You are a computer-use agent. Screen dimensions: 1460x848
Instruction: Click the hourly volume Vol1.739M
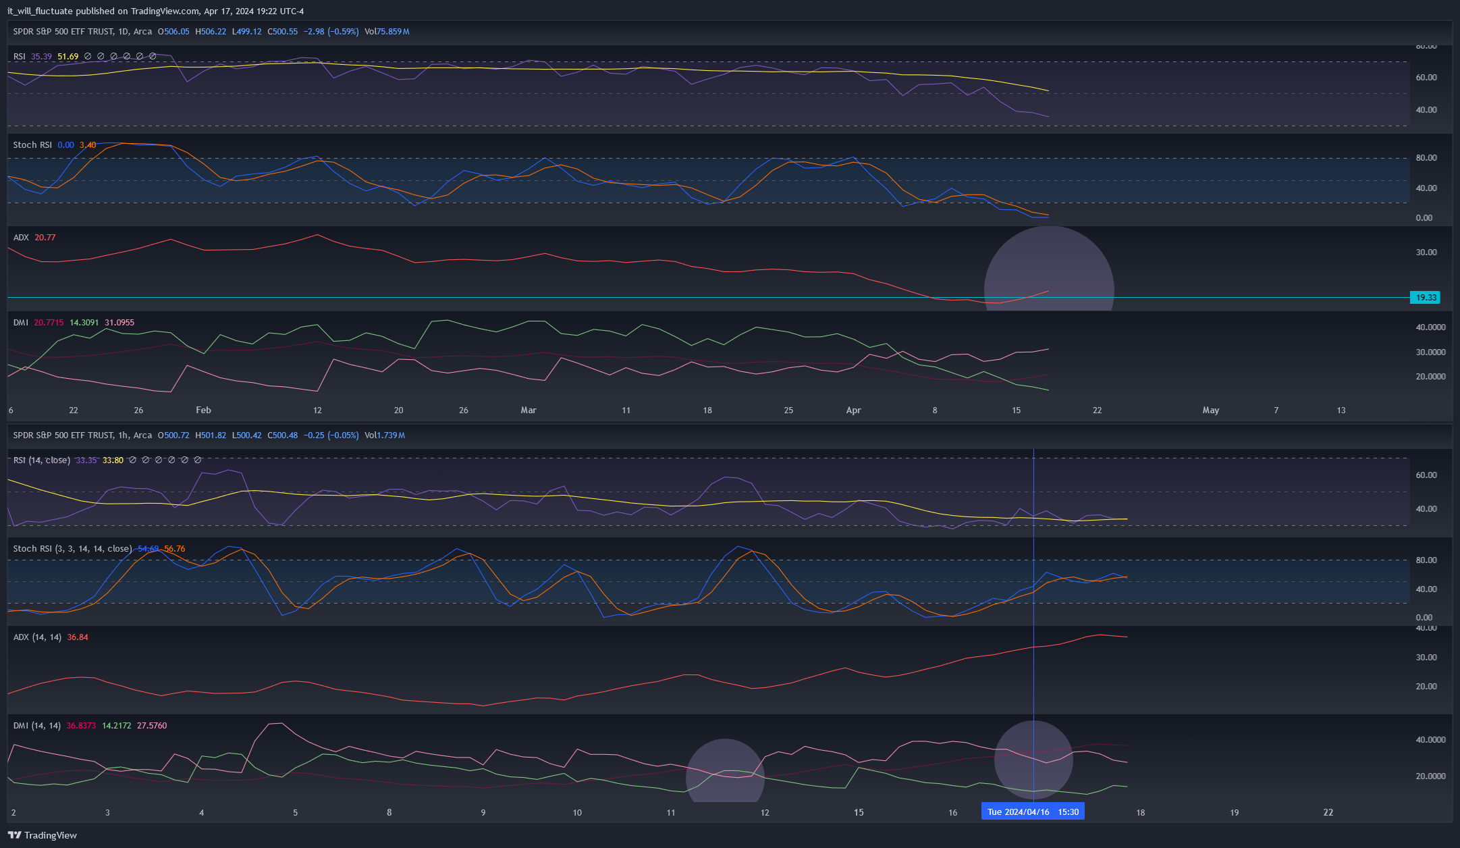(385, 435)
